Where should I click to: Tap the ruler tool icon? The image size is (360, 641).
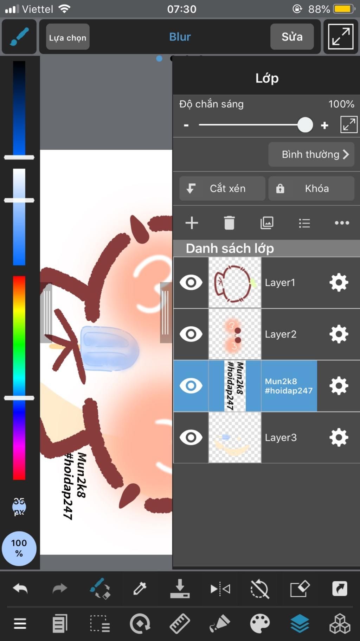[x=180, y=624]
